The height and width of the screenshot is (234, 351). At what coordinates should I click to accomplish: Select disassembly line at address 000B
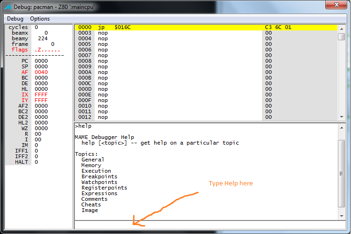[x=206, y=78]
